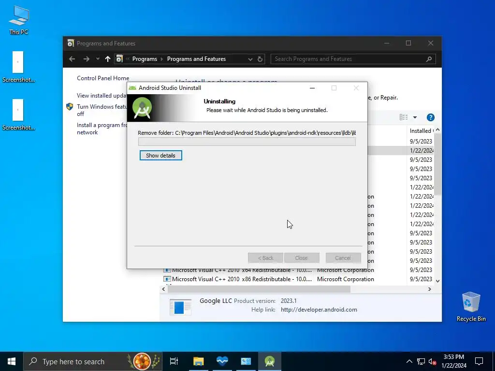Select the upper Screenshot file on desktop
Screen dimensions: 495x371
(18, 67)
